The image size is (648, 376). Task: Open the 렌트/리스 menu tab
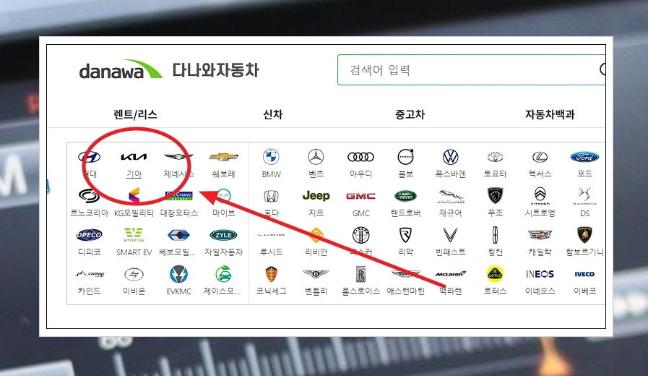click(136, 114)
